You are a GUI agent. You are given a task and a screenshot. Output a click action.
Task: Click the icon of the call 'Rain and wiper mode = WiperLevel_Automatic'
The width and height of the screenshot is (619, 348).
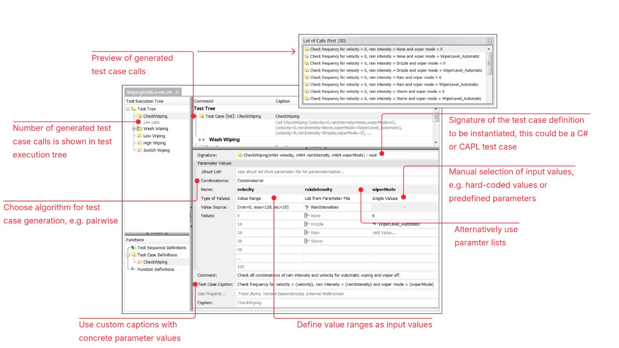(x=306, y=84)
